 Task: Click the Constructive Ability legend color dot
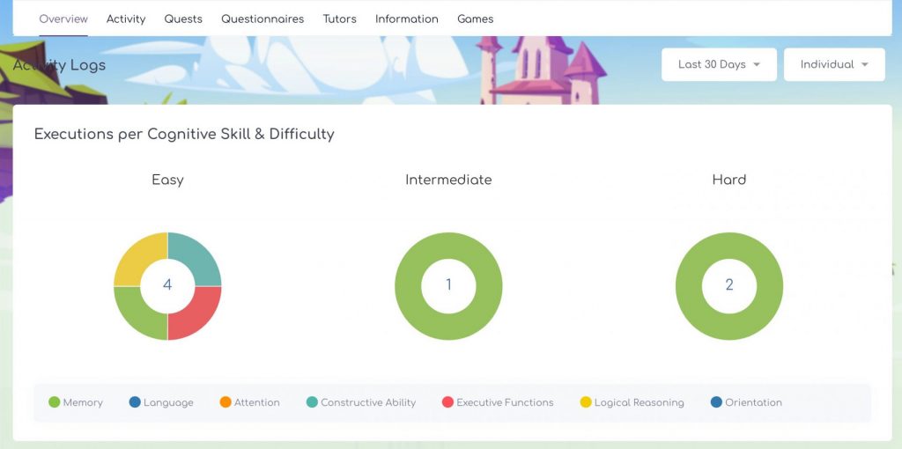pos(312,402)
